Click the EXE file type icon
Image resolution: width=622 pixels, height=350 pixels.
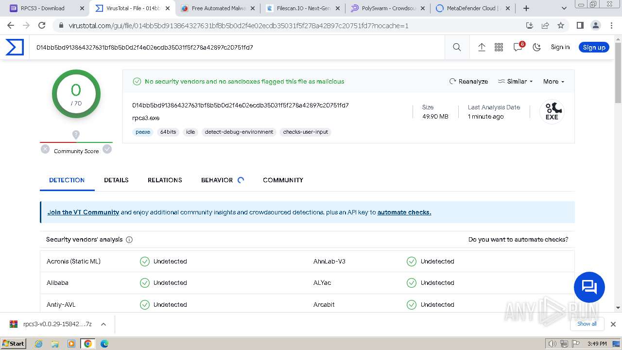(552, 112)
